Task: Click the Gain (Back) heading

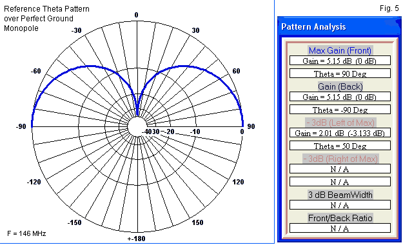Action: [340, 86]
